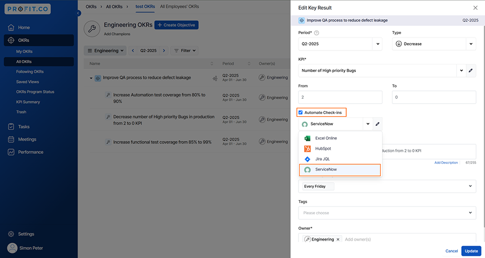
Task: Click the objective icon in panel header
Action: (x=301, y=20)
